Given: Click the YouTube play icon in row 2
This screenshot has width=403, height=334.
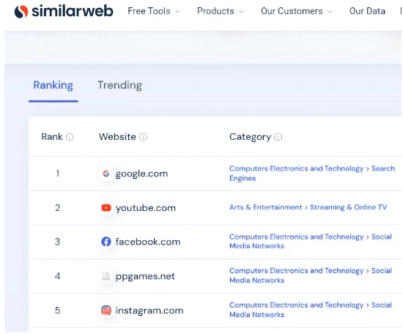Looking at the screenshot, I should pyautogui.click(x=106, y=207).
